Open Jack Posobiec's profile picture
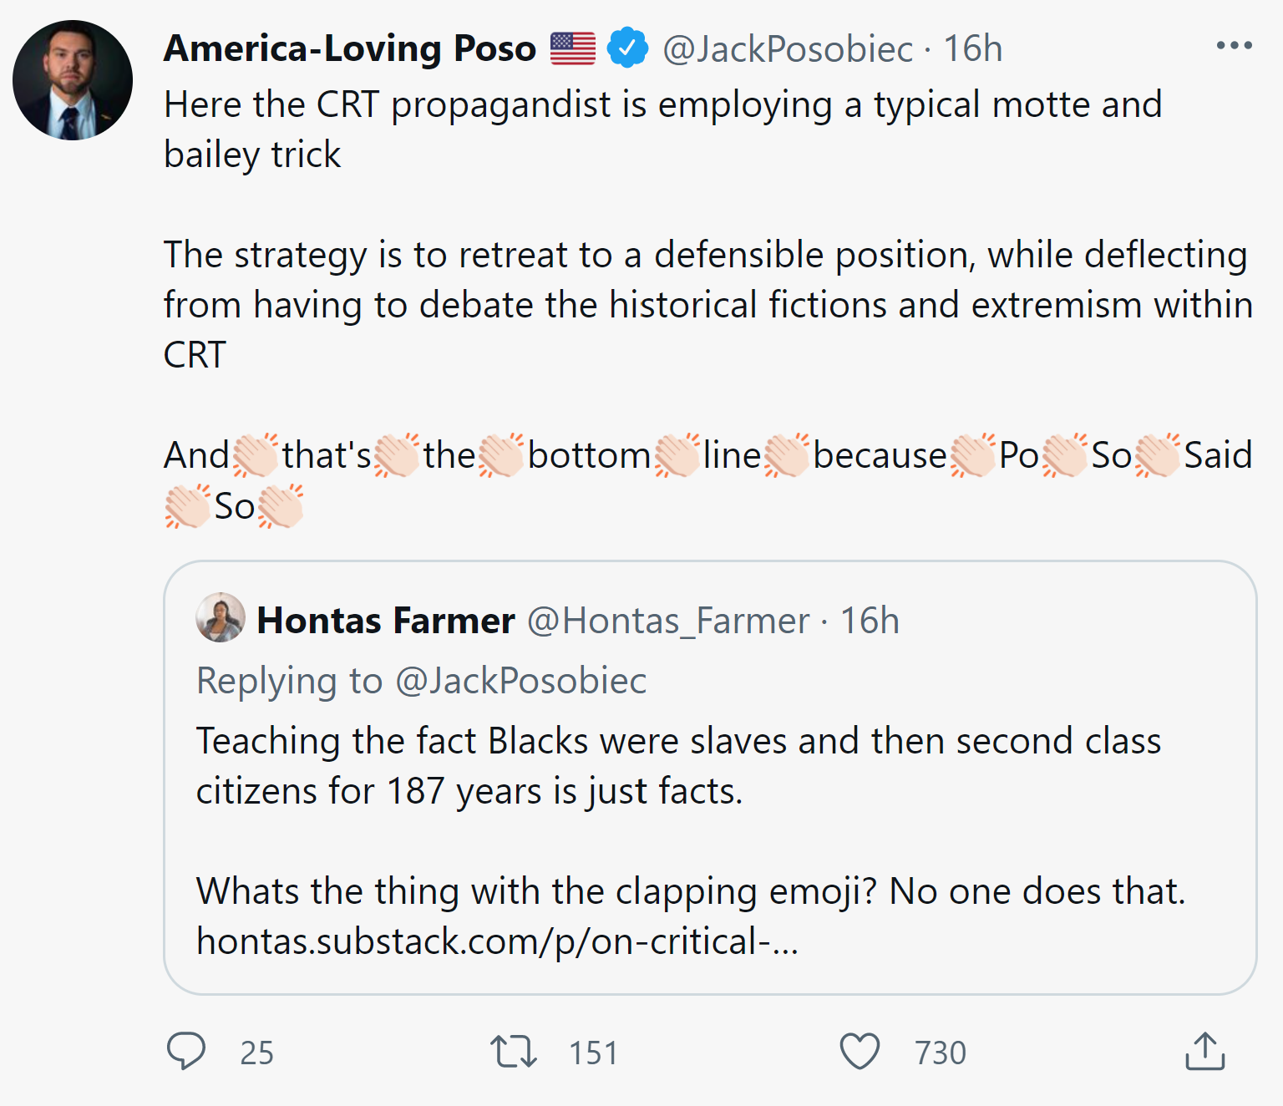1283x1106 pixels. (73, 80)
